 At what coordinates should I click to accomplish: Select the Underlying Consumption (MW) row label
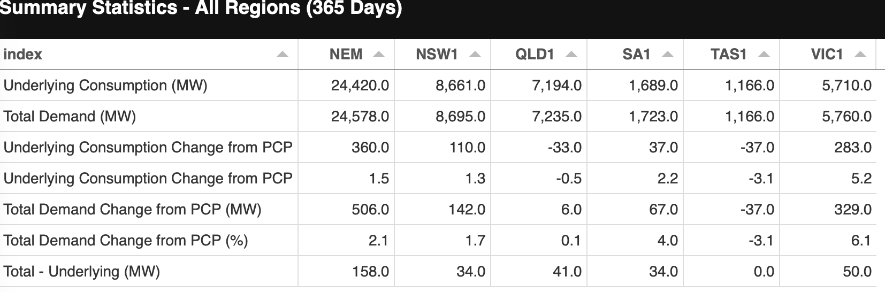105,86
